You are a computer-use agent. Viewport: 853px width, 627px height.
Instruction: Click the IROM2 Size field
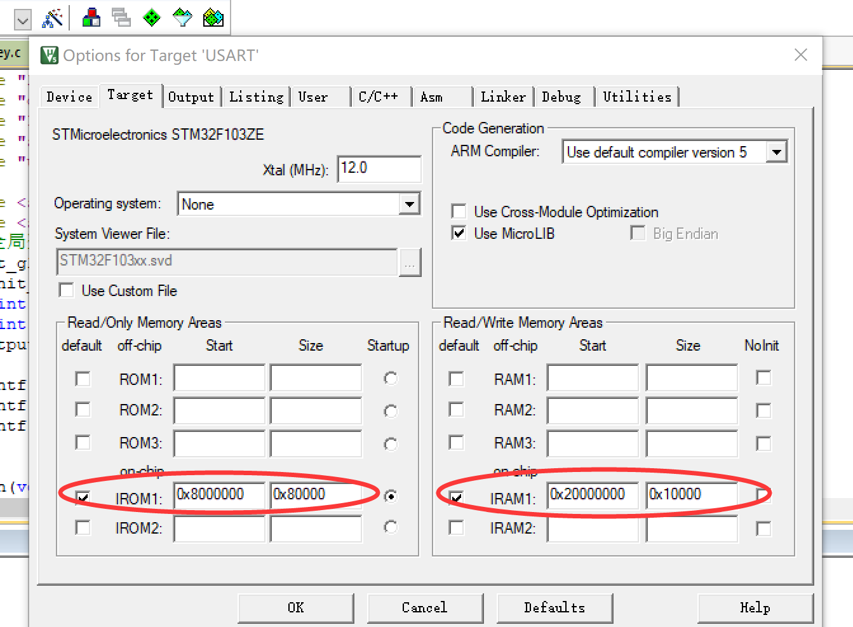pos(316,529)
